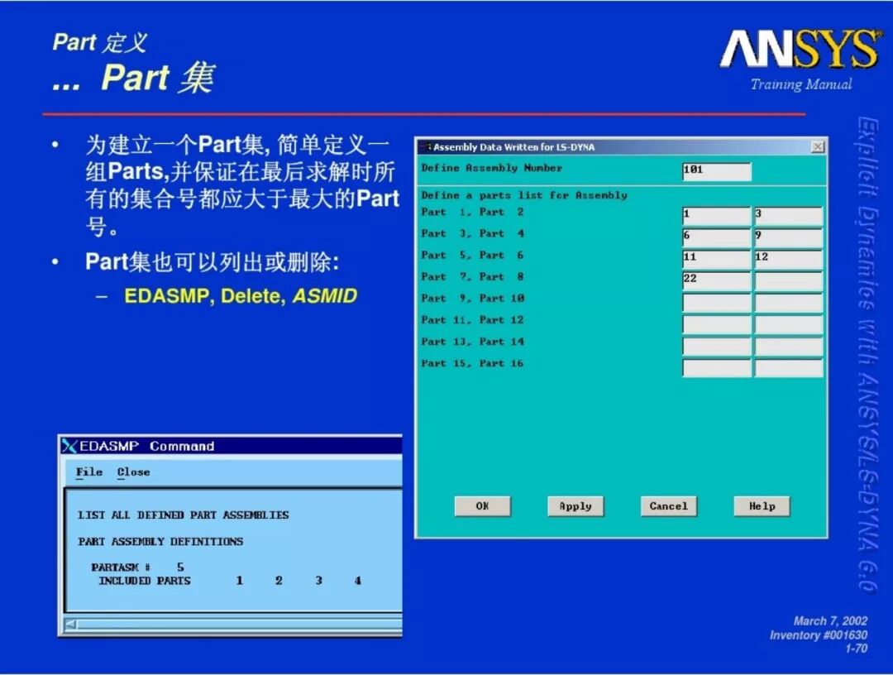Screen dimensions: 893x675
Task: Click the empty Part 8 input field
Action: (x=789, y=280)
